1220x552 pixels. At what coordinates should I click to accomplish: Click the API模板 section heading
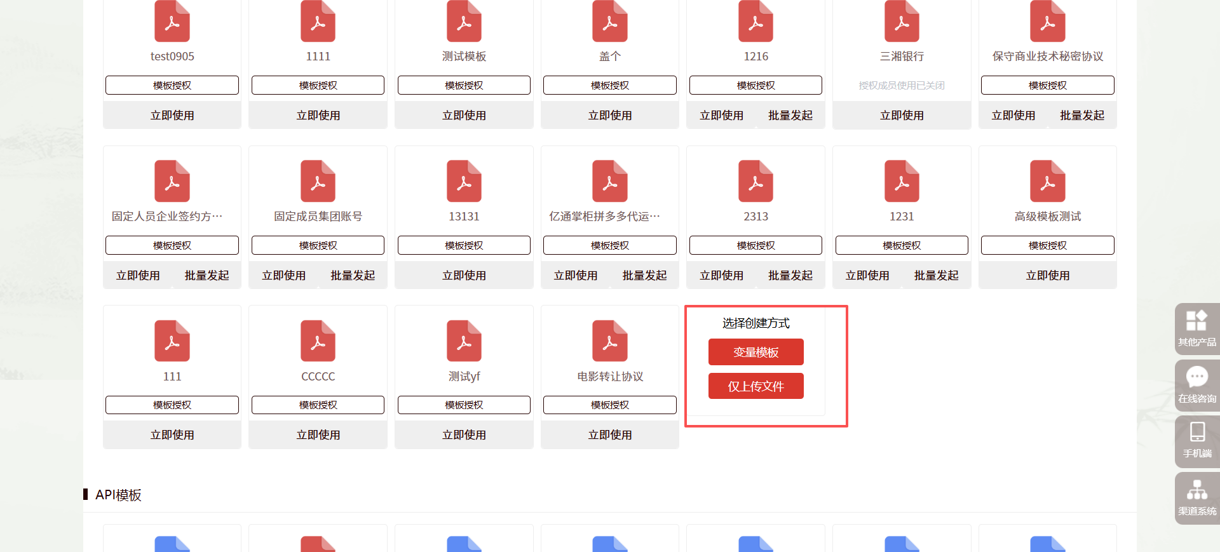(x=118, y=495)
